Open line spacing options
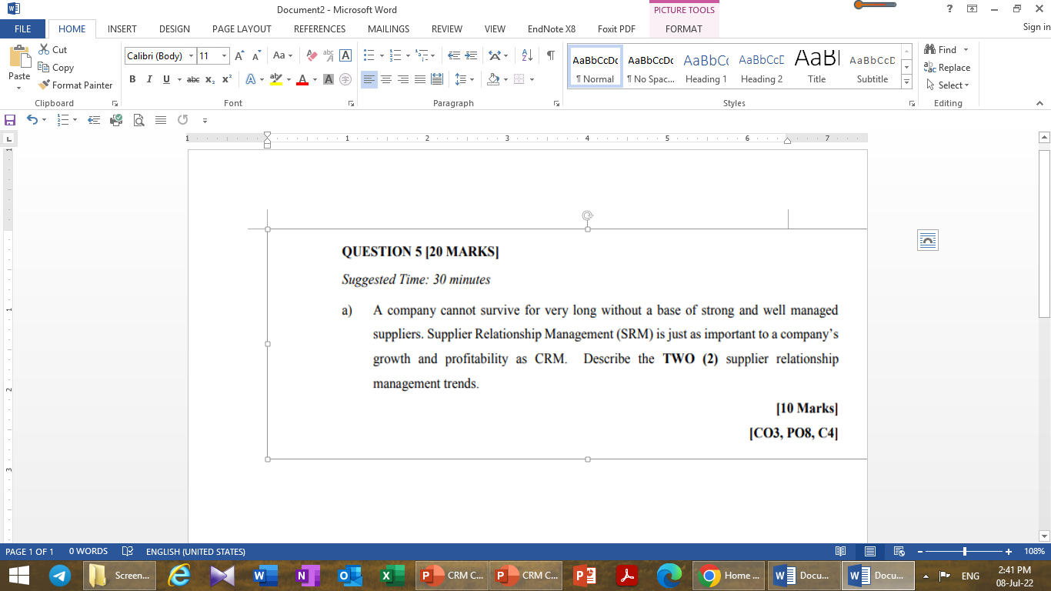Viewport: 1051px width, 591px height. click(x=462, y=78)
